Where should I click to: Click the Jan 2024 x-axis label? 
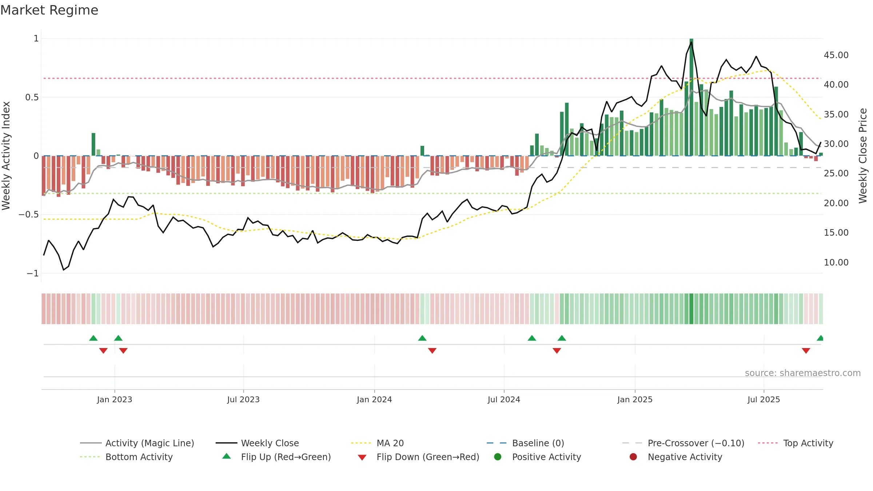point(374,400)
